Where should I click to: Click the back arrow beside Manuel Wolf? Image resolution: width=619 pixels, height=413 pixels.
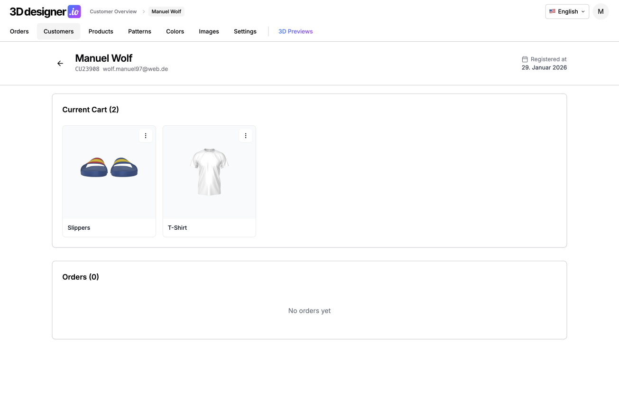click(x=60, y=64)
